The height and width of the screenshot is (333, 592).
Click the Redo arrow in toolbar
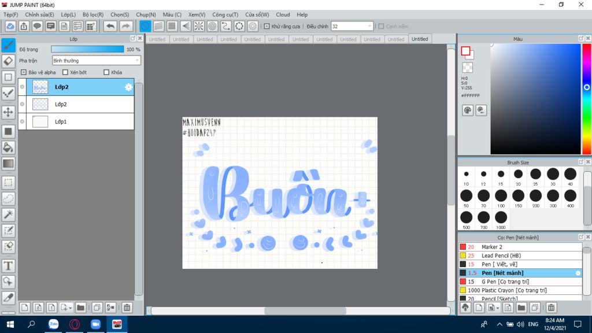click(125, 26)
